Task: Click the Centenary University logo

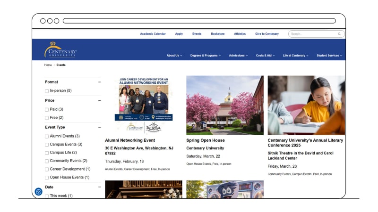Action: (x=60, y=49)
